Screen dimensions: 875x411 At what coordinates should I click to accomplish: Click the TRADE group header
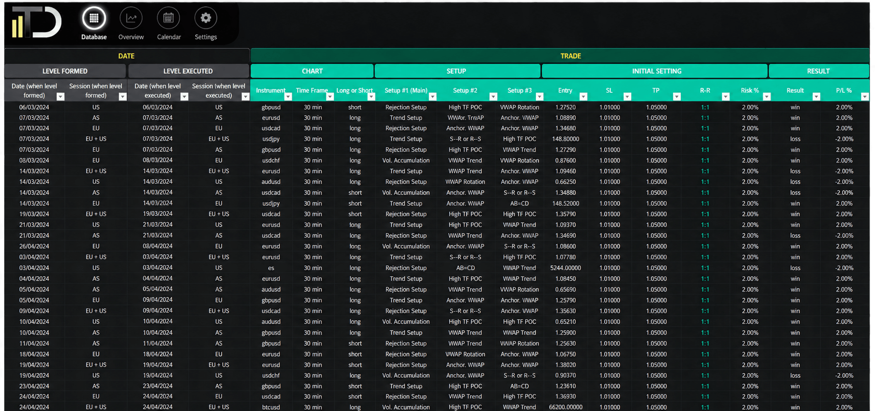560,55
